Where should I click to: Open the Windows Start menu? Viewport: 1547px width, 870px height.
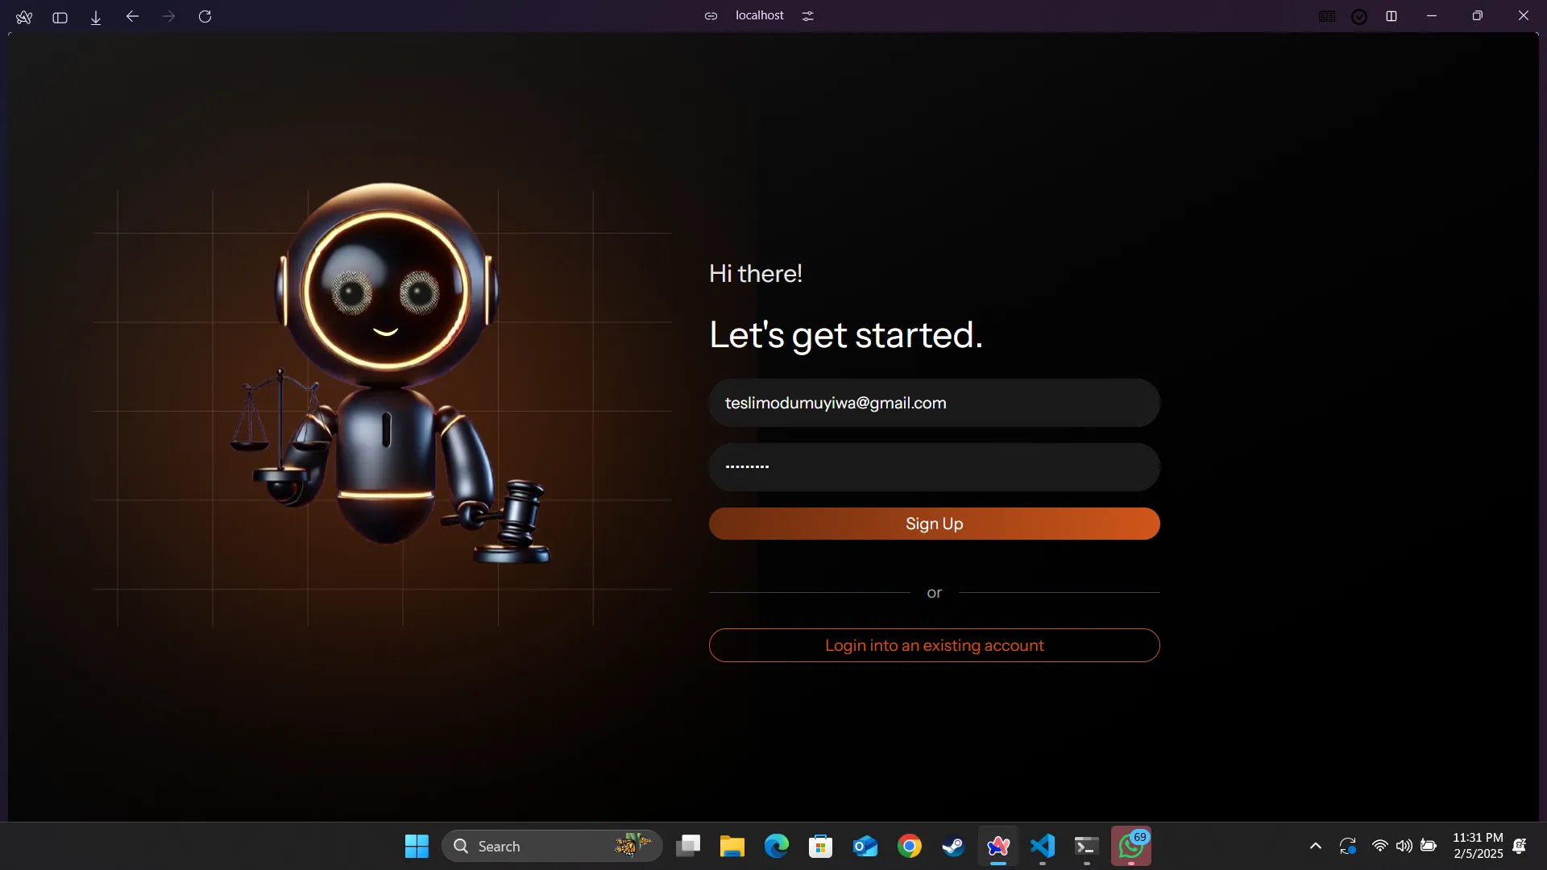417,846
